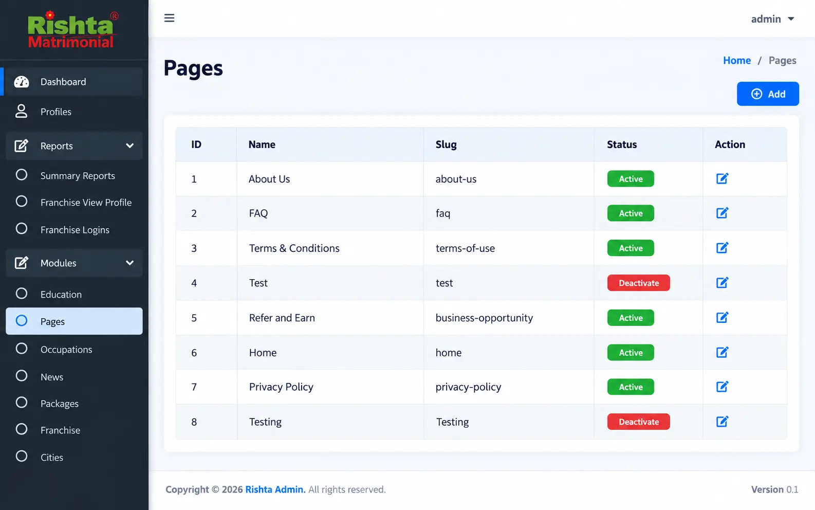Open the admin user dropdown

tap(772, 19)
